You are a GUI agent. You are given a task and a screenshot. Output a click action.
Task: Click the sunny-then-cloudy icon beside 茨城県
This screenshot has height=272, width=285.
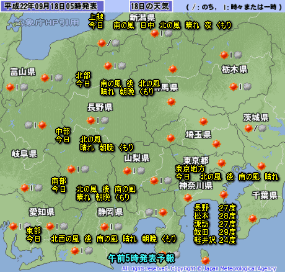click(x=255, y=129)
